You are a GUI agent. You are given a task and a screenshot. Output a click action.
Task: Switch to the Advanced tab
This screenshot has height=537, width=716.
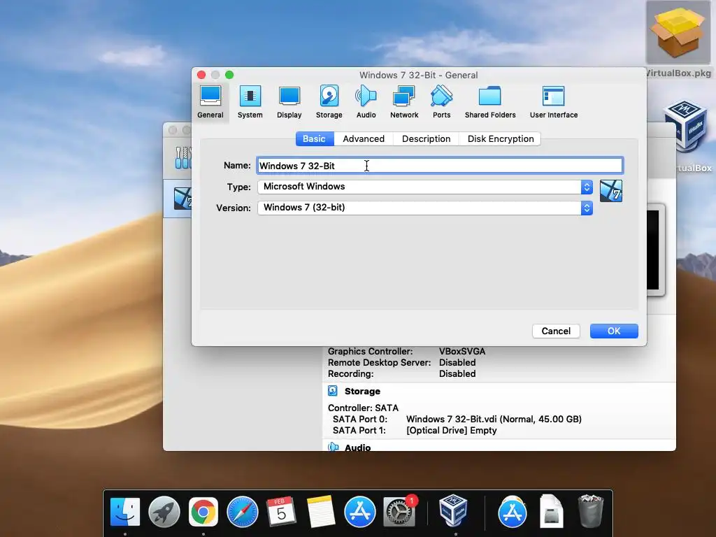point(364,139)
